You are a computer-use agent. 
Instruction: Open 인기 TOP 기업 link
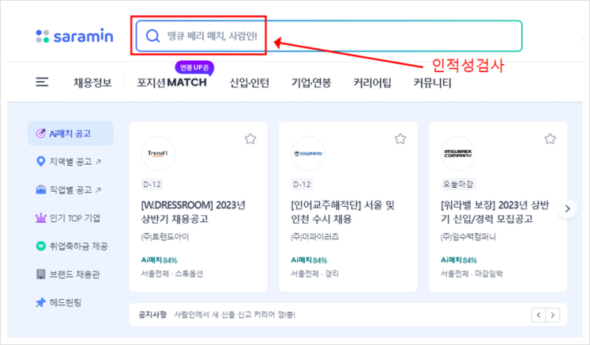(75, 218)
